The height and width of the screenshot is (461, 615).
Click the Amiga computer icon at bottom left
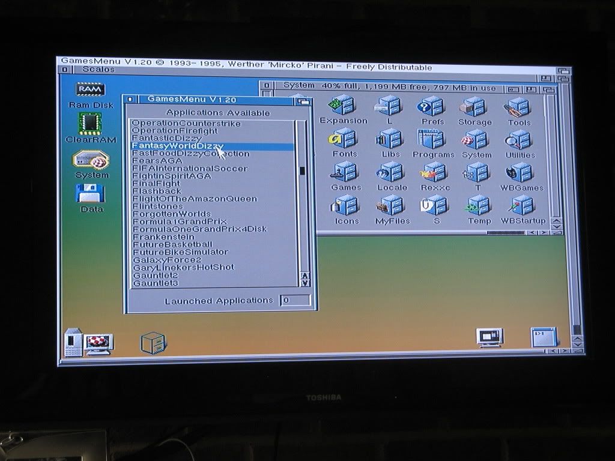pos(89,342)
